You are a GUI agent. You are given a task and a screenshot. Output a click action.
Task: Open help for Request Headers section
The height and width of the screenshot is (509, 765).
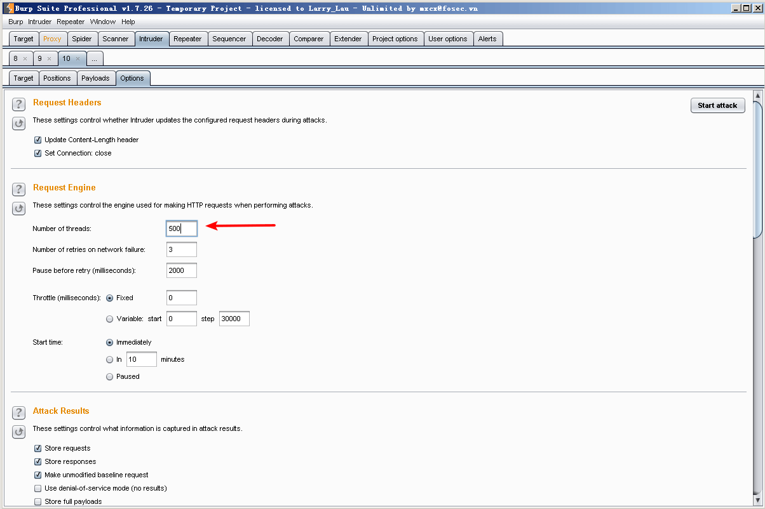pyautogui.click(x=19, y=104)
